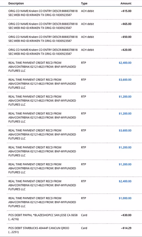The height and width of the screenshot is (237, 142).
Task: Click the Description column header
Action: click(16, 3)
